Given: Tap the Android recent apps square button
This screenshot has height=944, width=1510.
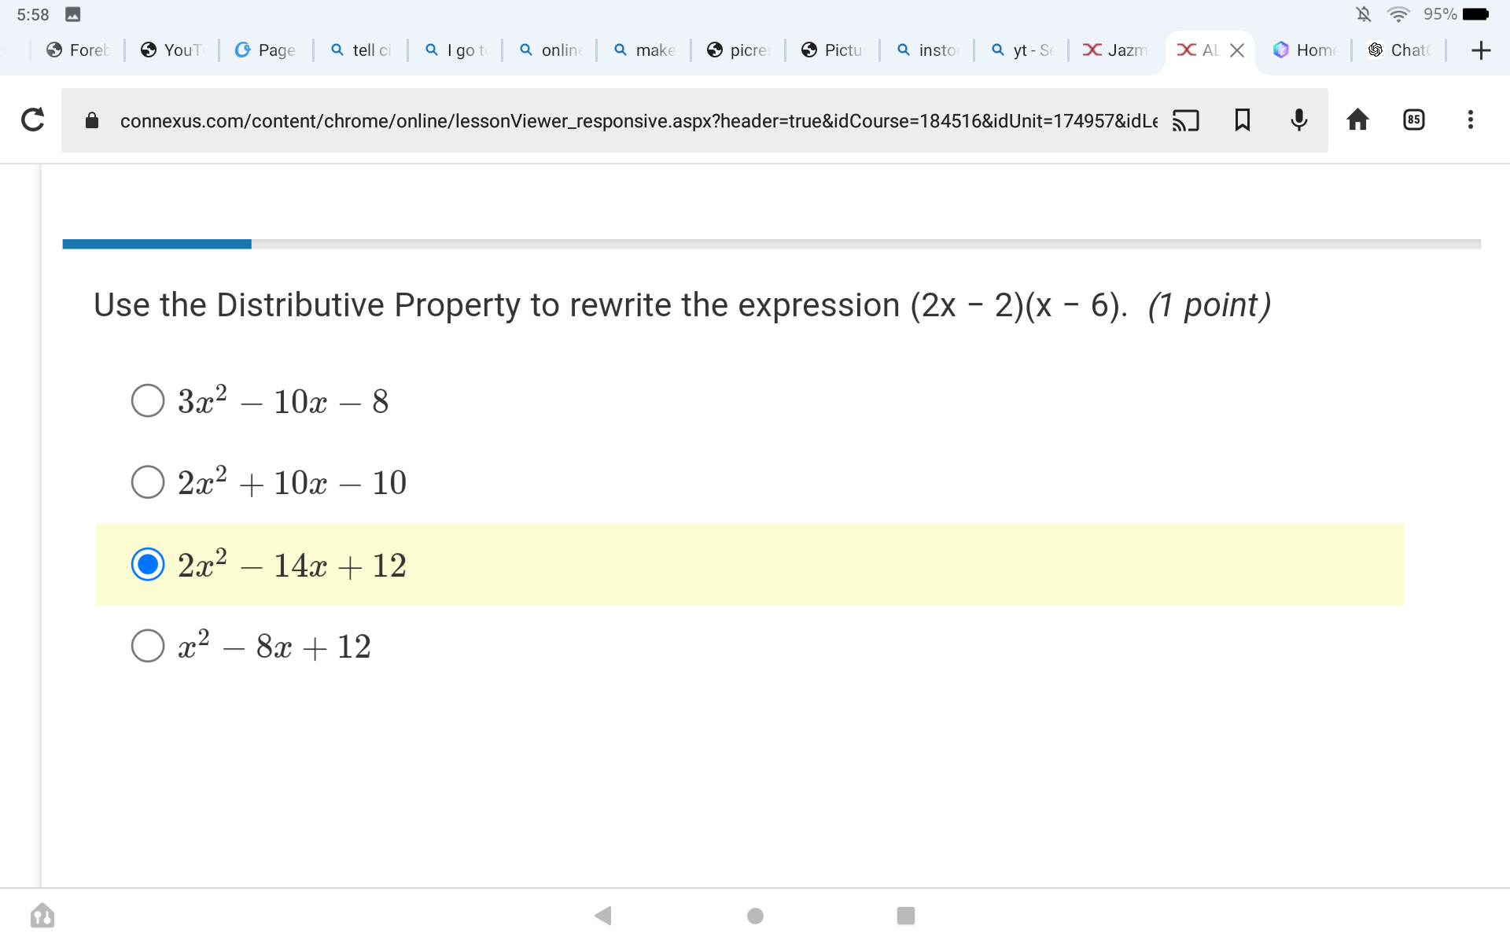Looking at the screenshot, I should tap(906, 915).
